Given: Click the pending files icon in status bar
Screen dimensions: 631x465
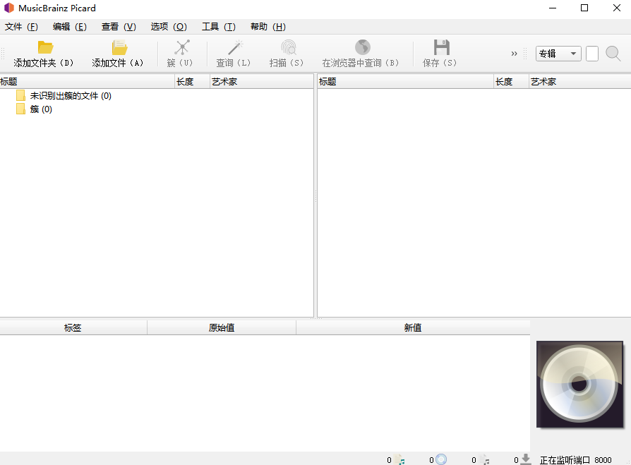Looking at the screenshot, I should click(484, 459).
